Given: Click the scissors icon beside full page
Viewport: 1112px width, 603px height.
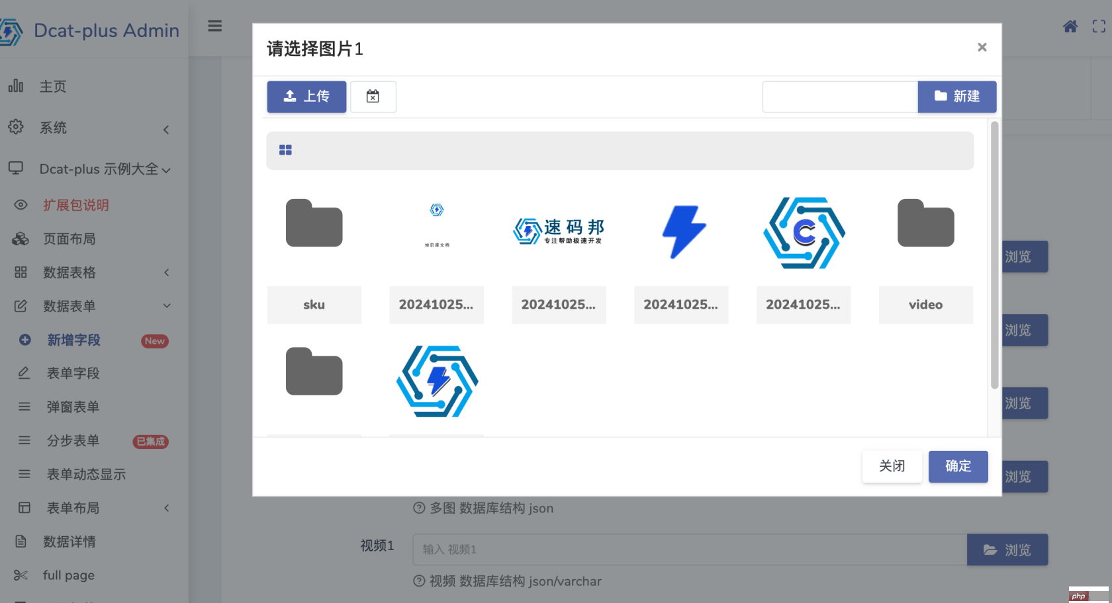Looking at the screenshot, I should (21, 575).
